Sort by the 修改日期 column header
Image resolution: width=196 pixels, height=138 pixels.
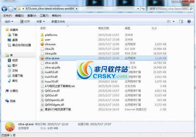pos(103,28)
